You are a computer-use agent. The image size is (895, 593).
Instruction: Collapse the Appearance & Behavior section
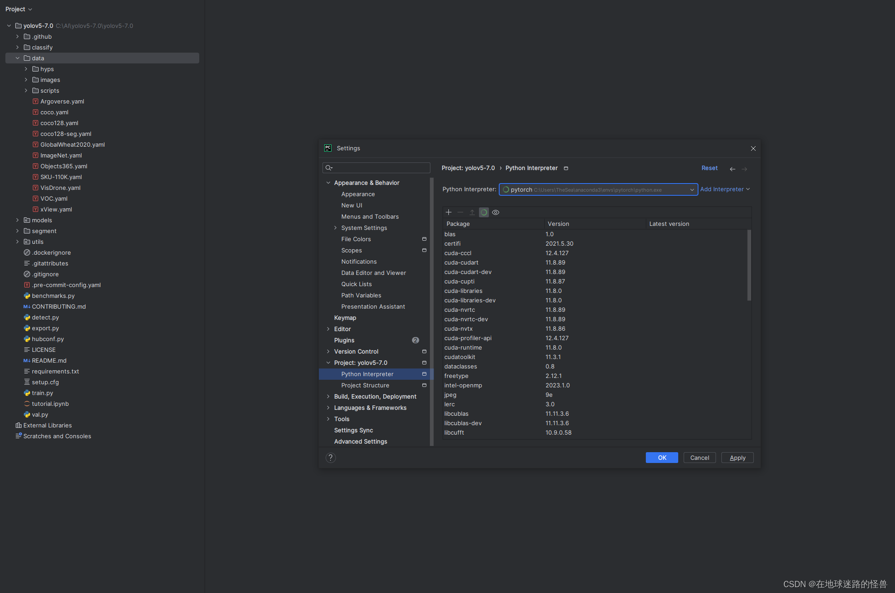pyautogui.click(x=328, y=183)
